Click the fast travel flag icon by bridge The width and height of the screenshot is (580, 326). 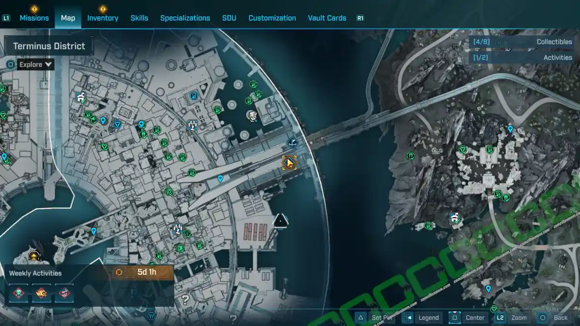pyautogui.click(x=292, y=142)
